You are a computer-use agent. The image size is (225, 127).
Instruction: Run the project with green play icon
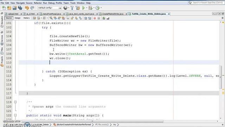(x=83, y=8)
